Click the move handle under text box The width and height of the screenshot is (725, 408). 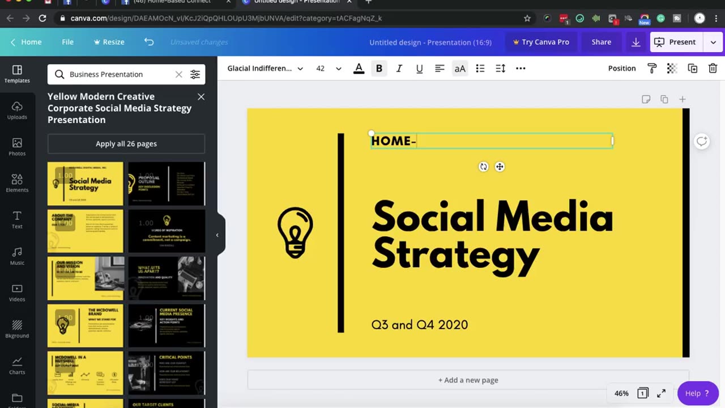pyautogui.click(x=500, y=167)
